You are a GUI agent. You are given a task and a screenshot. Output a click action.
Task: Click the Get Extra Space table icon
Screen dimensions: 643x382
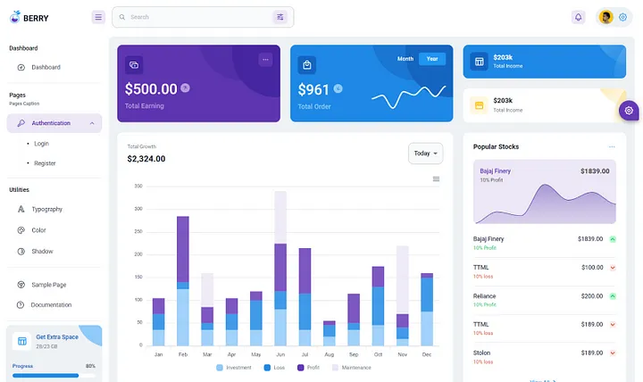(x=22, y=341)
